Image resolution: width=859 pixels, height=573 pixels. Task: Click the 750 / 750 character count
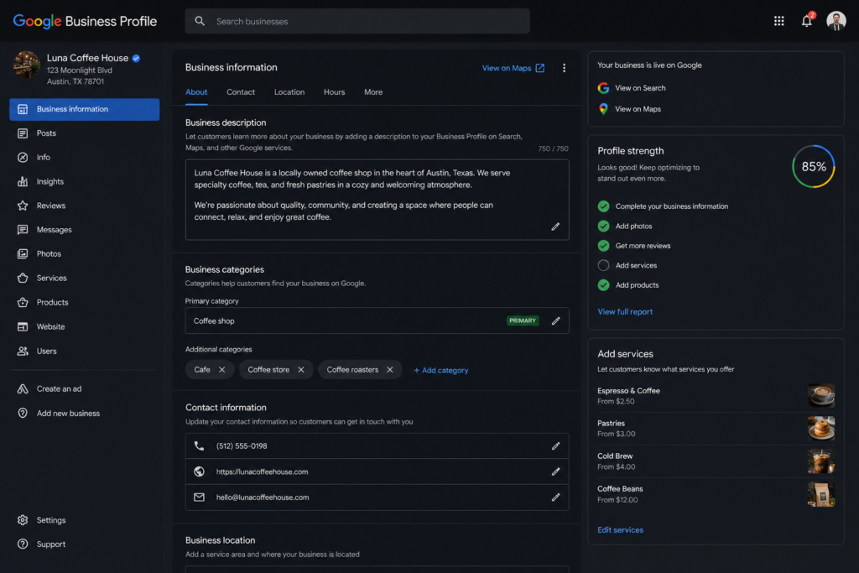pos(553,148)
